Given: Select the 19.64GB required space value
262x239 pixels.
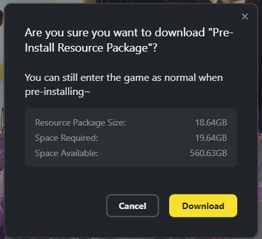Looking at the screenshot, I should tap(211, 138).
